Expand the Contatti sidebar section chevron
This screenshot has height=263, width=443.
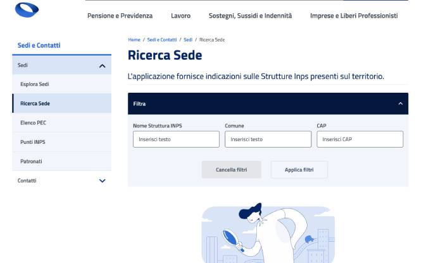click(x=103, y=181)
